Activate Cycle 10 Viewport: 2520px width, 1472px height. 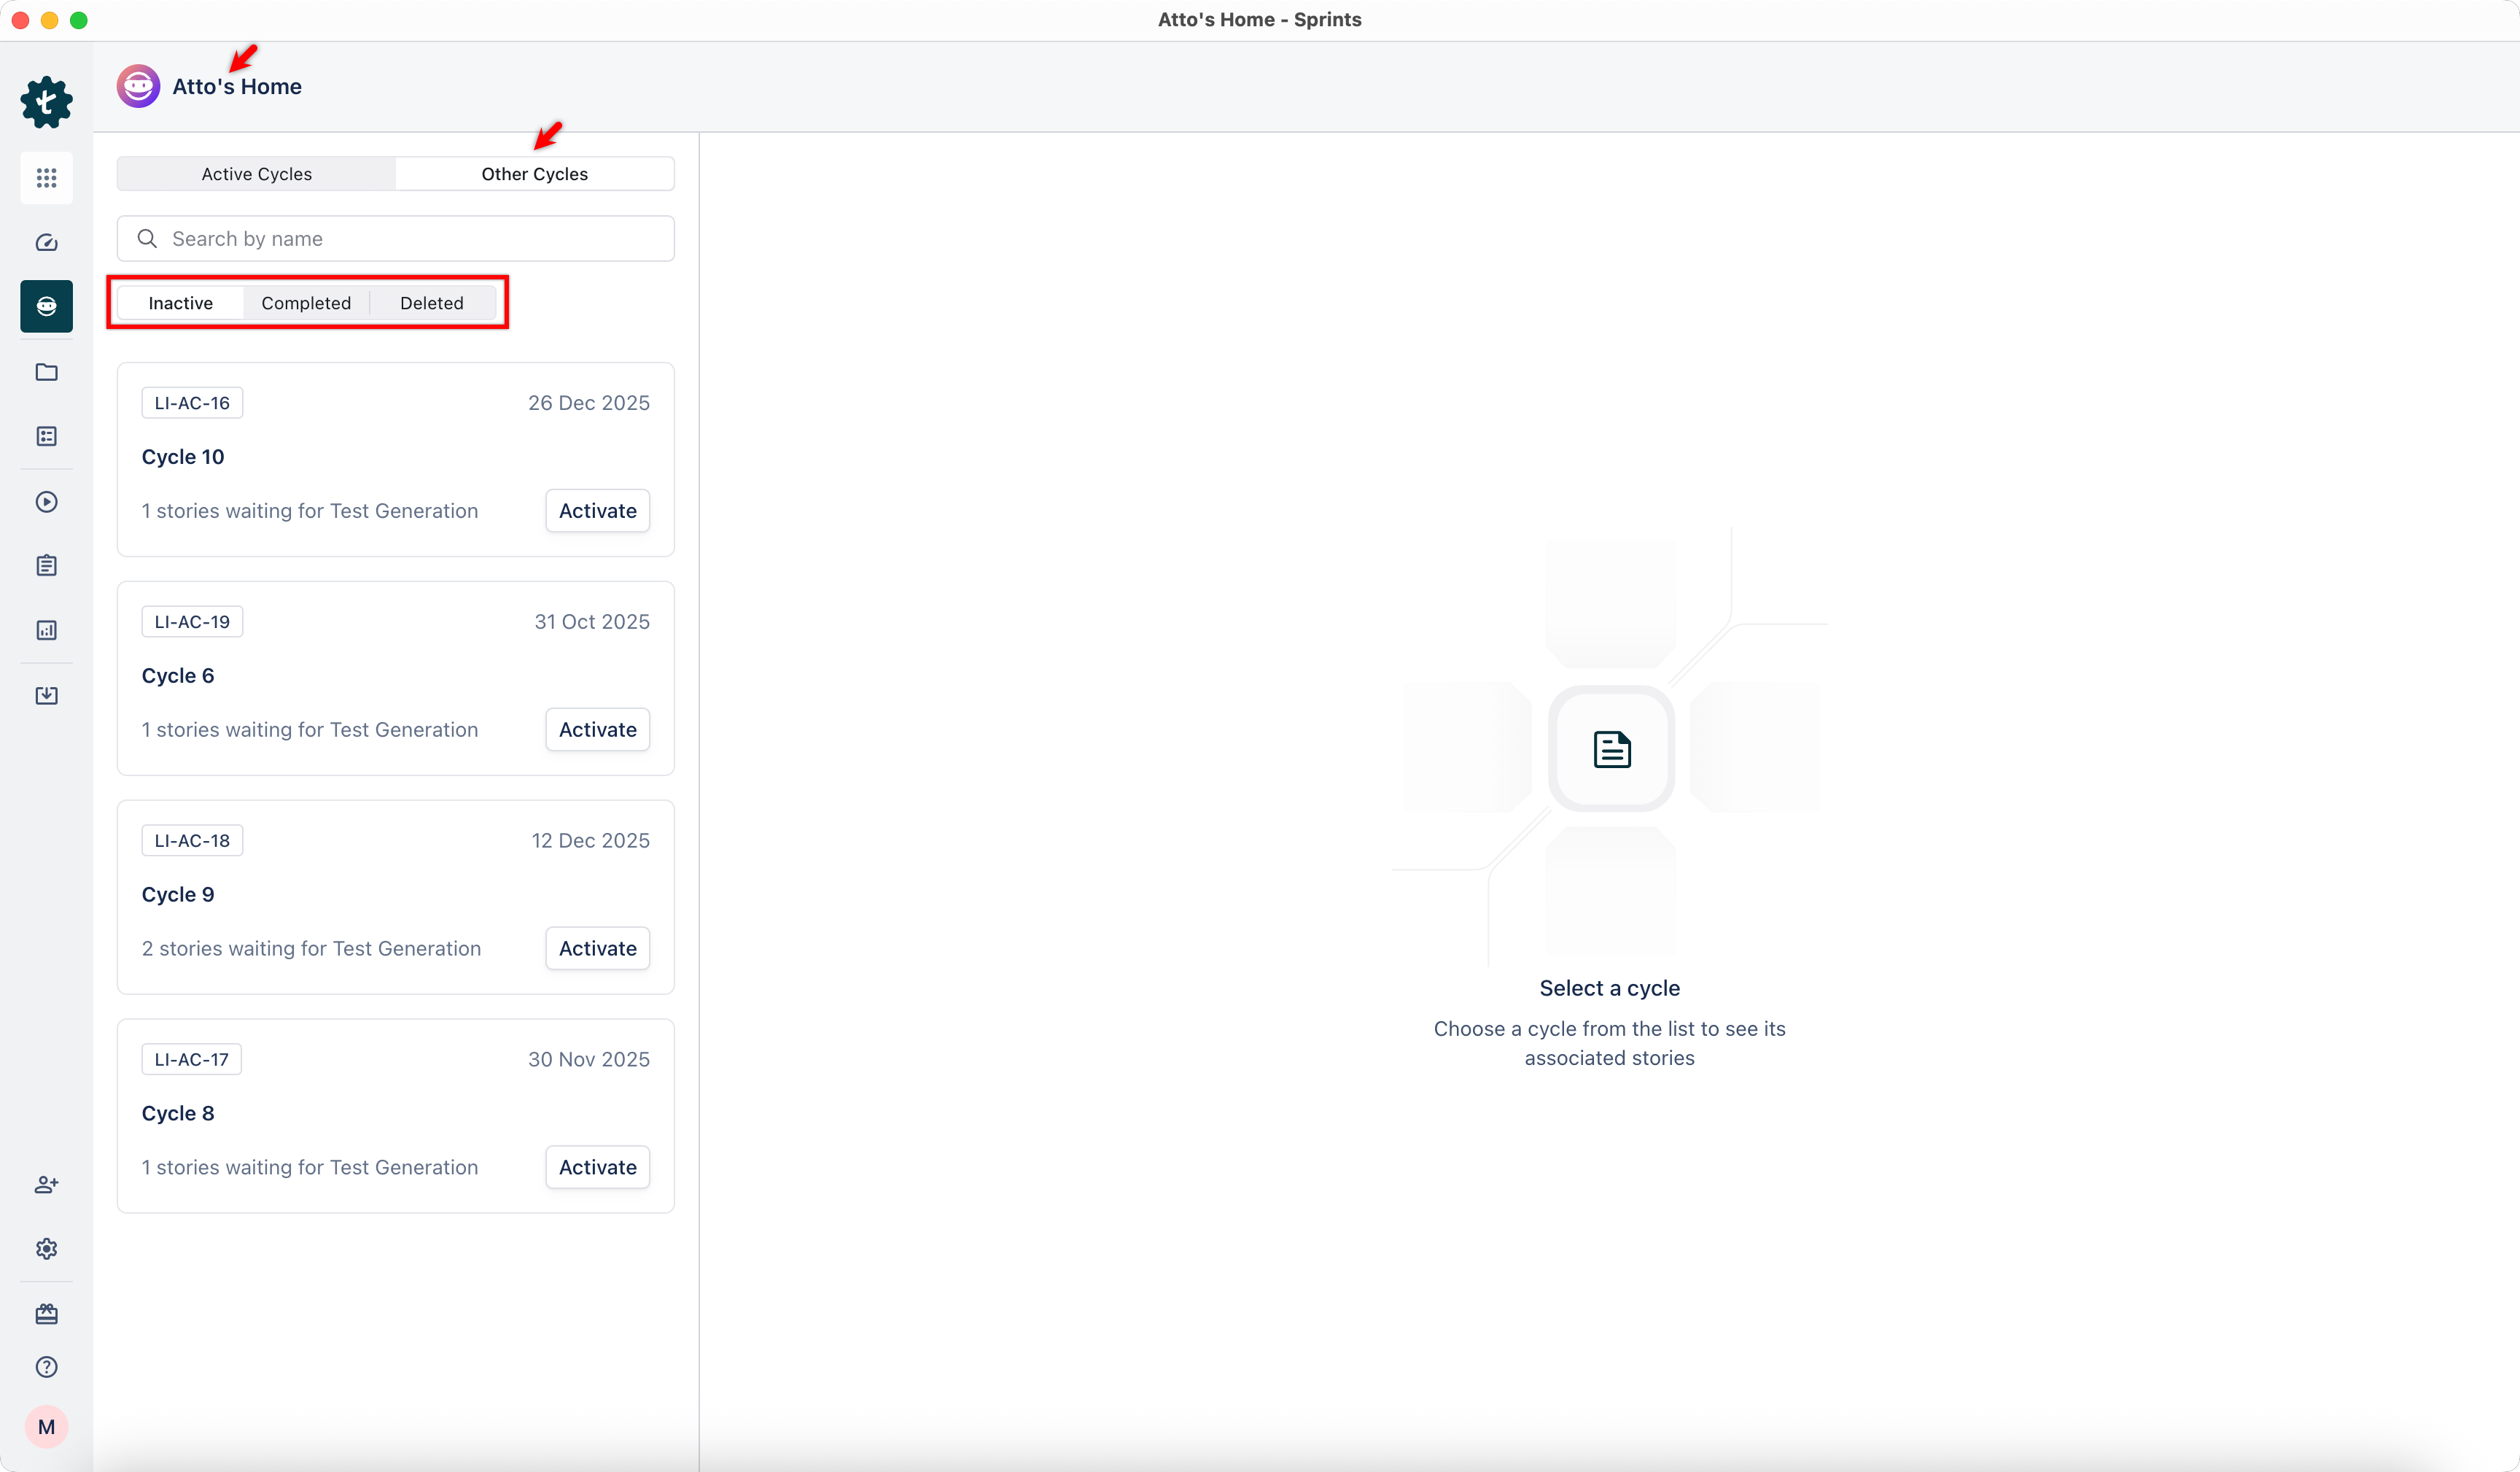[597, 511]
